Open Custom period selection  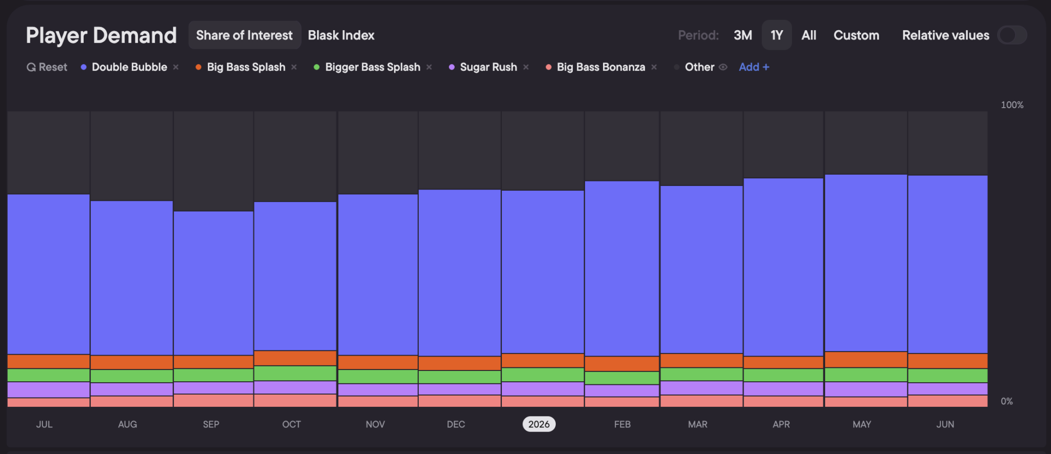pos(856,35)
